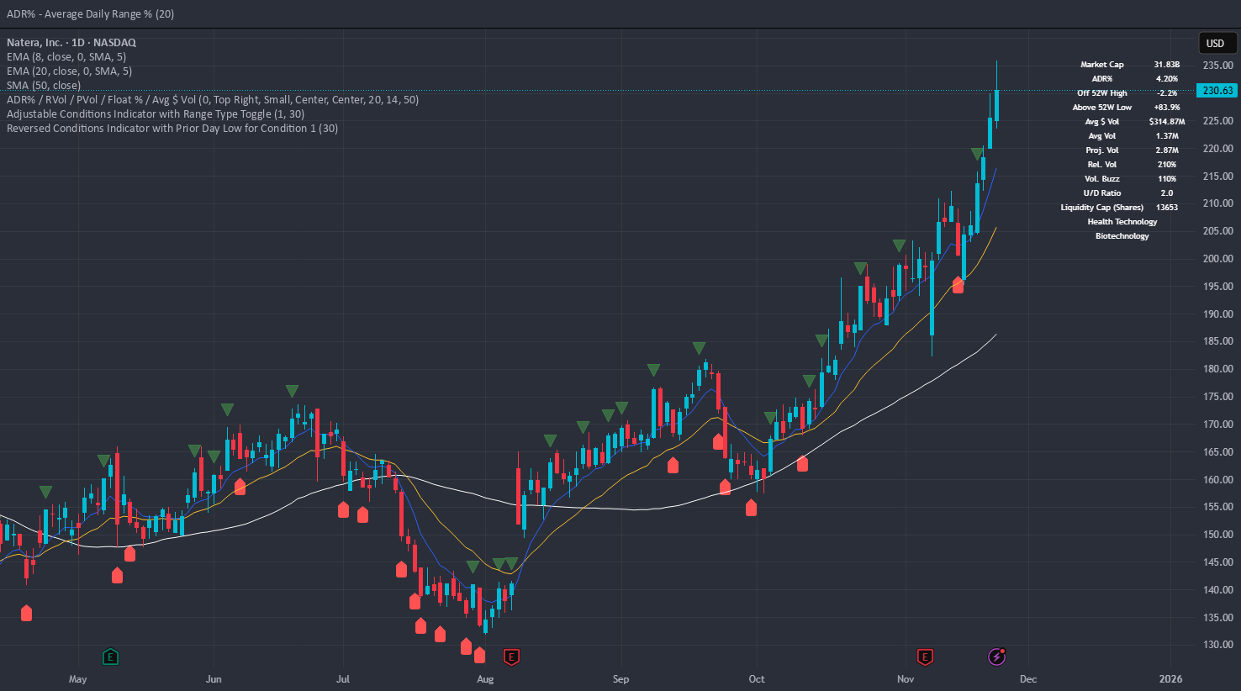The image size is (1241, 691).
Task: Select the Natera, Inc. 1D NASDAQ symbol title
Action: click(71, 42)
